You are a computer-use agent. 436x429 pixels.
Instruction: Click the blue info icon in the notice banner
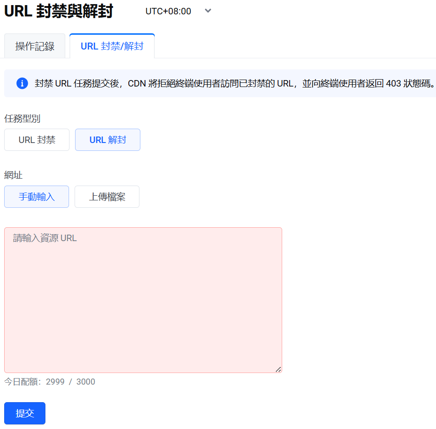[x=22, y=83]
